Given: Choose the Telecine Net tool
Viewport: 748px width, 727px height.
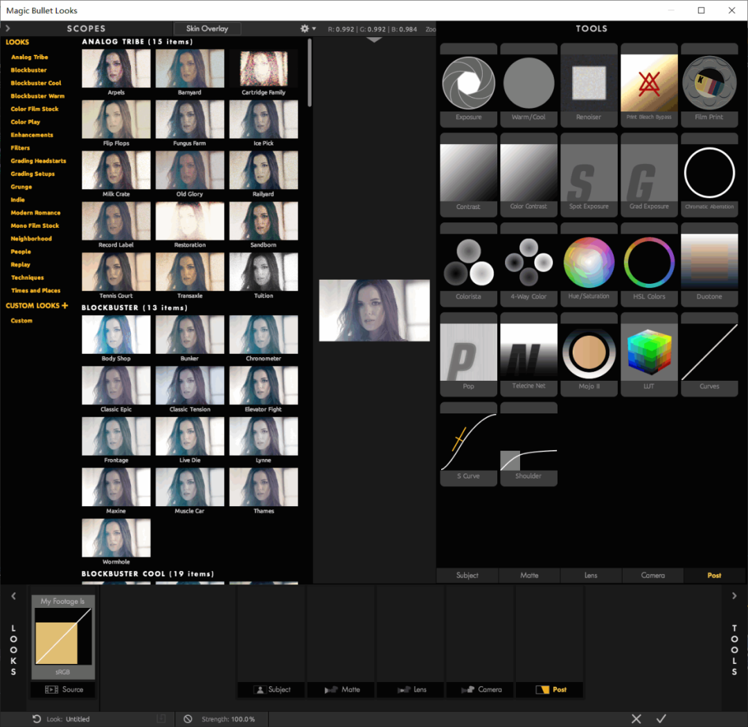Looking at the screenshot, I should [x=528, y=354].
